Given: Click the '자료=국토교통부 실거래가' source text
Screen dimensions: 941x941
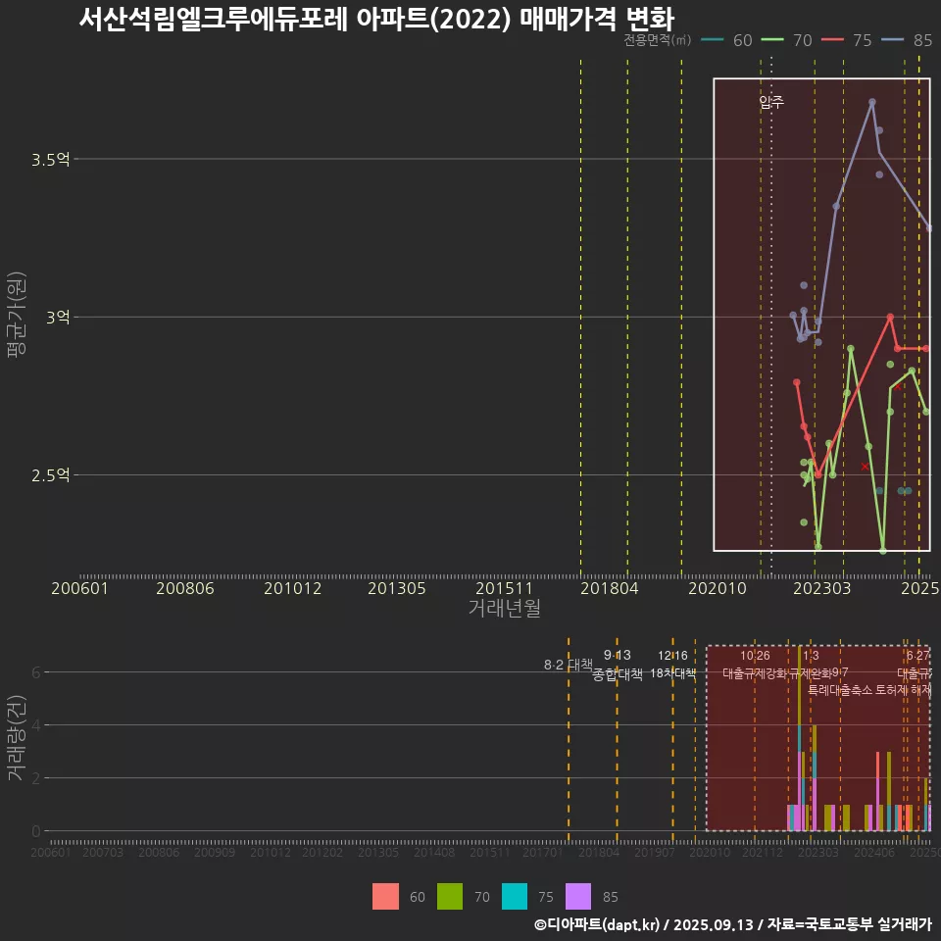Looking at the screenshot, I should pos(849,924).
